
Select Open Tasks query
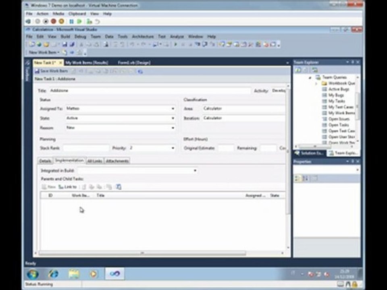click(x=339, y=125)
